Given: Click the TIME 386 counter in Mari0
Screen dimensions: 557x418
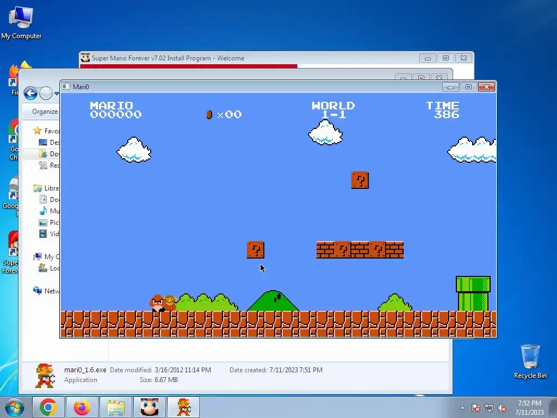Looking at the screenshot, I should 443,110.
